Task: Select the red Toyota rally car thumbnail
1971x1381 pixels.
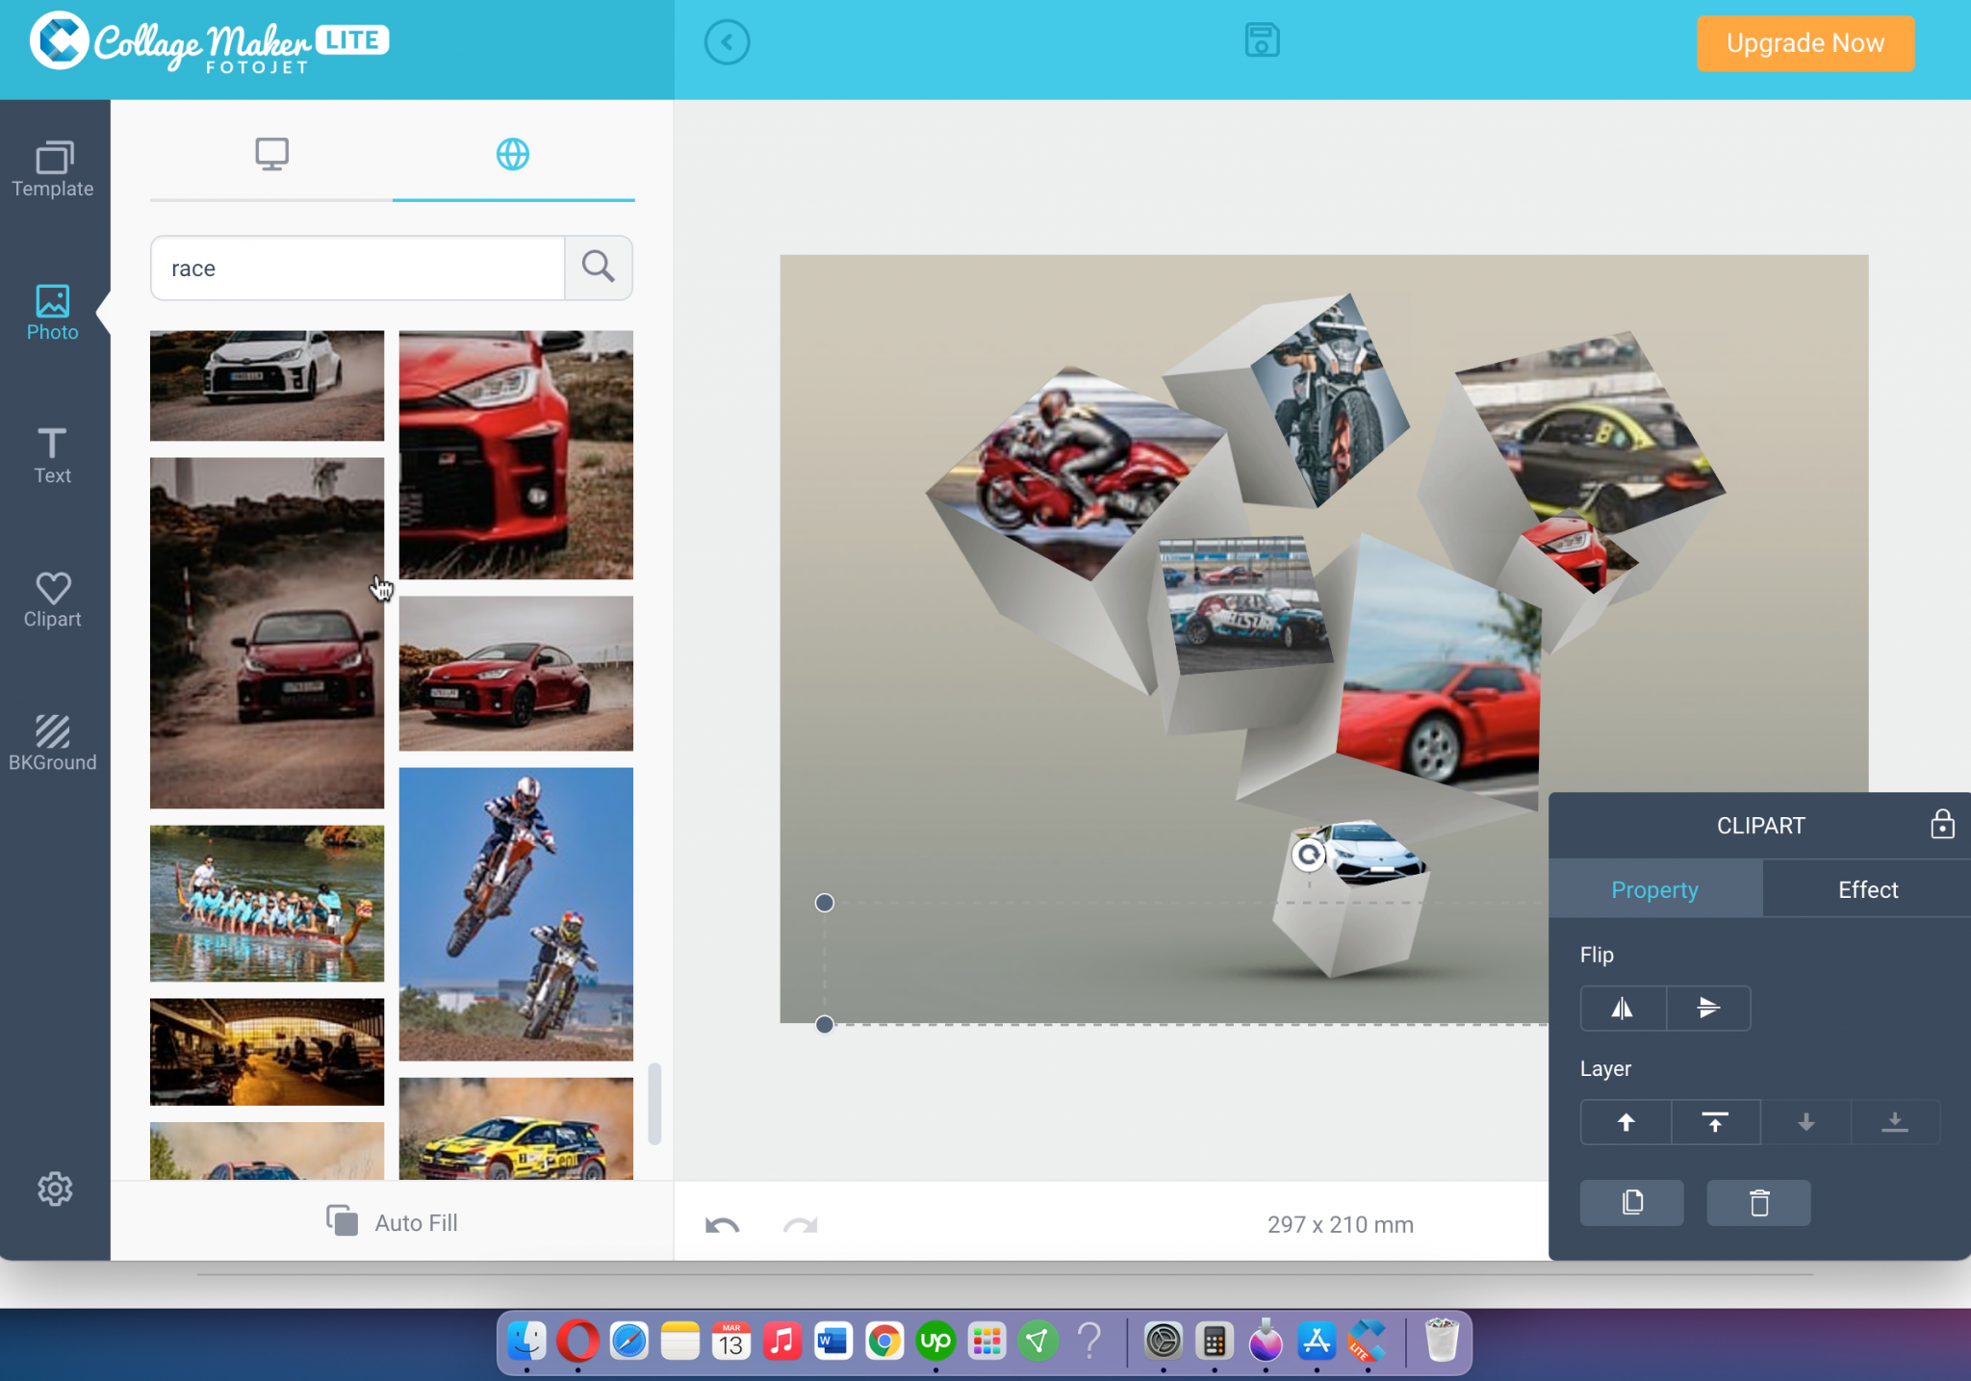Action: click(266, 633)
